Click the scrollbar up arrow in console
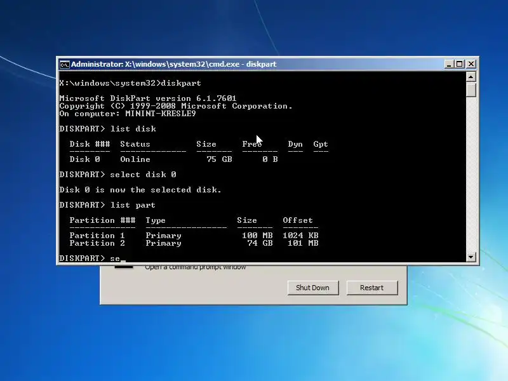 pos(471,77)
